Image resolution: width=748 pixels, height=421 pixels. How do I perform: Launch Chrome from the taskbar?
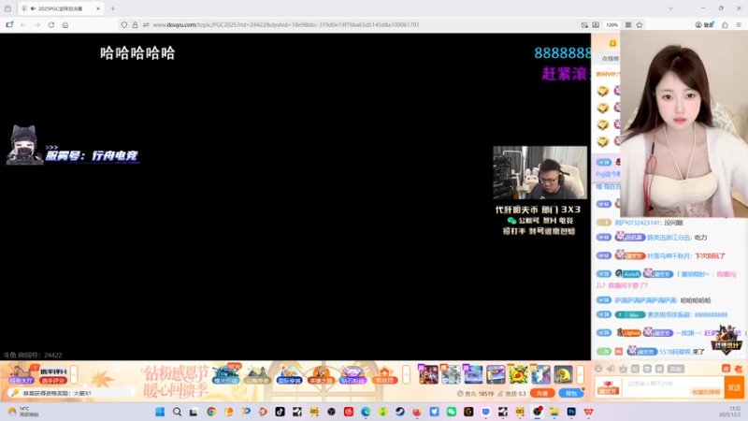tap(211, 412)
